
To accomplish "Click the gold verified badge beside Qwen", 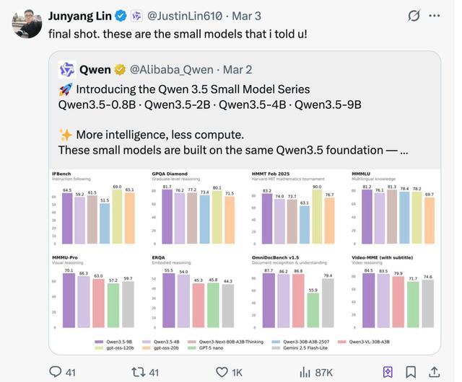I will 120,69.
